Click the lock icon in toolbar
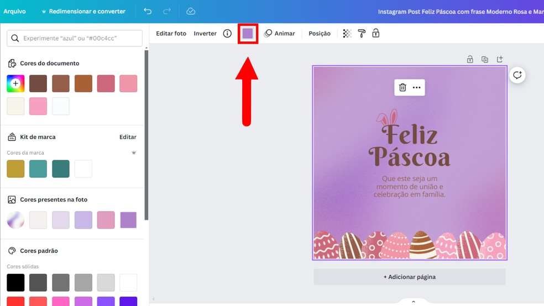 pyautogui.click(x=376, y=33)
